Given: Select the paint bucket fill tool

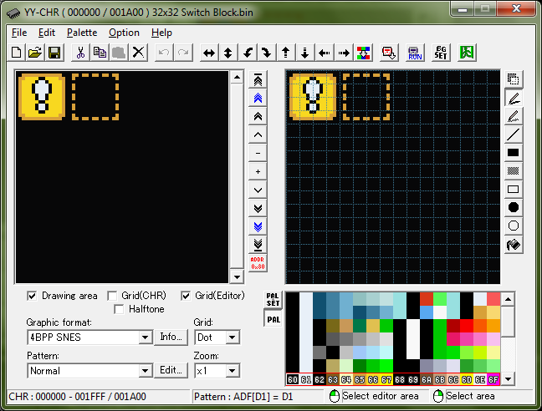Looking at the screenshot, I should click(x=514, y=245).
